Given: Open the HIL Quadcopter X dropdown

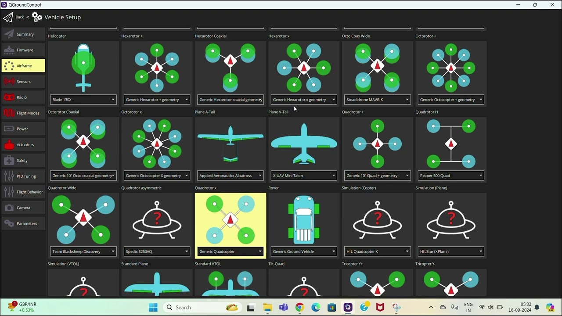Looking at the screenshot, I should [x=378, y=251].
